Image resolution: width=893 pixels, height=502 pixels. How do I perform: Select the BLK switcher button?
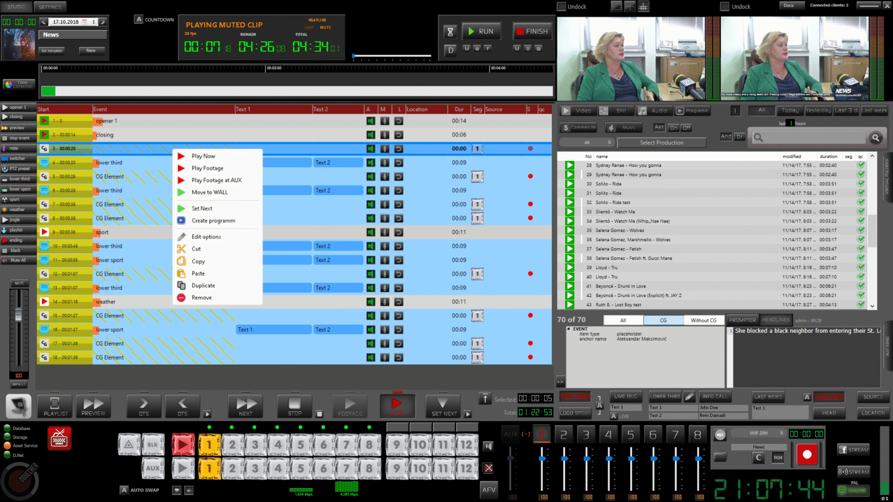point(152,444)
